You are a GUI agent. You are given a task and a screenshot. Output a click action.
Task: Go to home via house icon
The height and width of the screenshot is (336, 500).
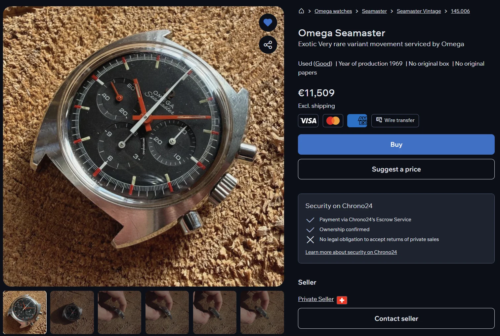click(x=301, y=11)
